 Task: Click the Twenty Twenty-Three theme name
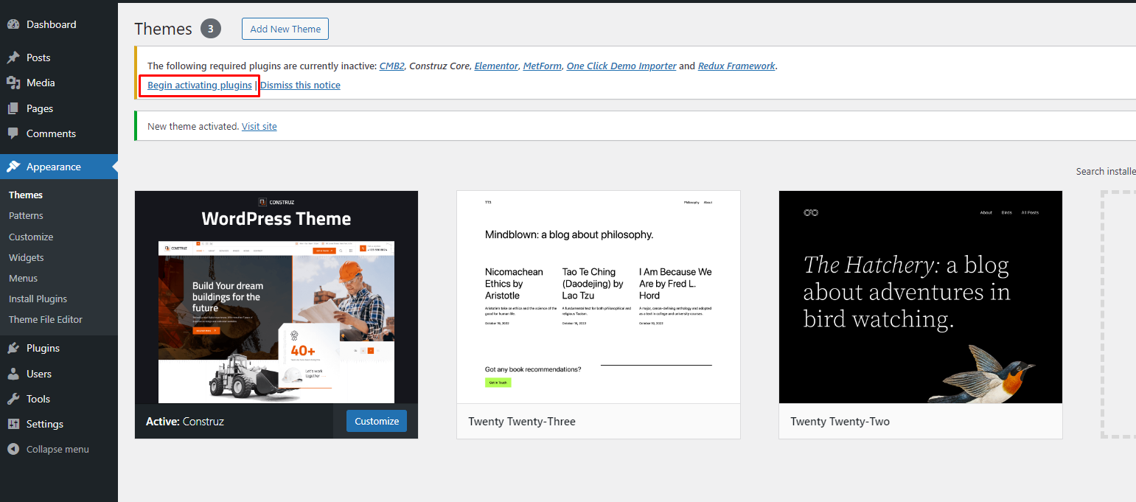click(x=522, y=422)
